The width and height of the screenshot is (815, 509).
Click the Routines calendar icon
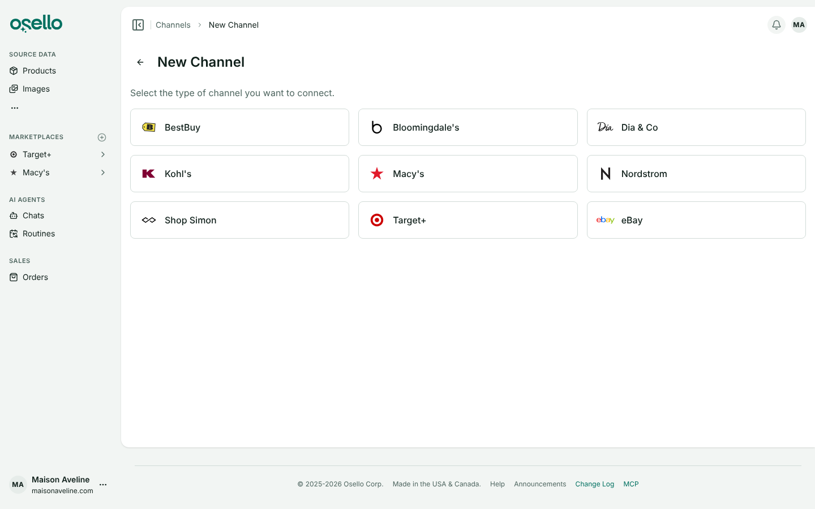[x=14, y=234]
